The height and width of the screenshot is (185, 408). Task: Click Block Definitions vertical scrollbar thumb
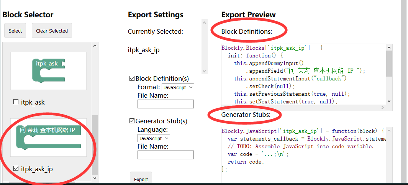coord(389,64)
